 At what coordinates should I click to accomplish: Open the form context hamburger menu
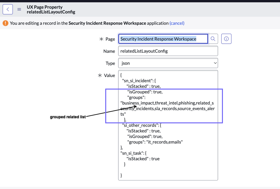[19, 9]
